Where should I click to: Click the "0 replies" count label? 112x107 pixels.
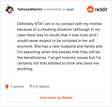[x=42, y=86]
